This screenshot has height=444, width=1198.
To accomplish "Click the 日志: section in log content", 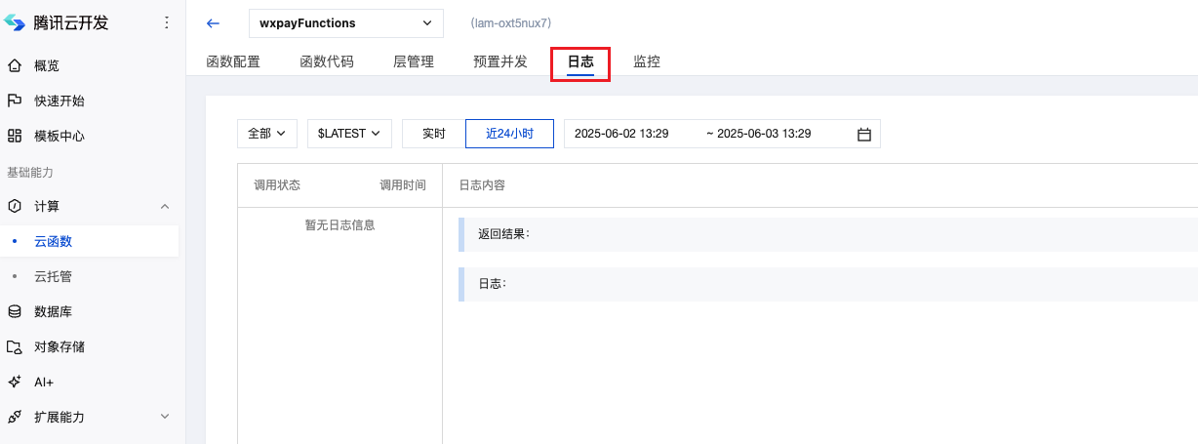I will point(828,284).
